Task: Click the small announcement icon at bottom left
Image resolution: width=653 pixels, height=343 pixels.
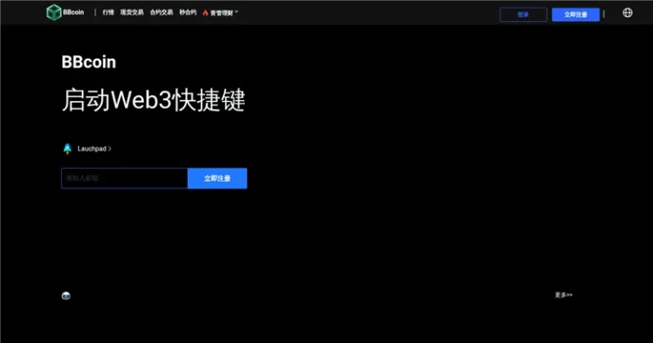Action: (x=66, y=295)
